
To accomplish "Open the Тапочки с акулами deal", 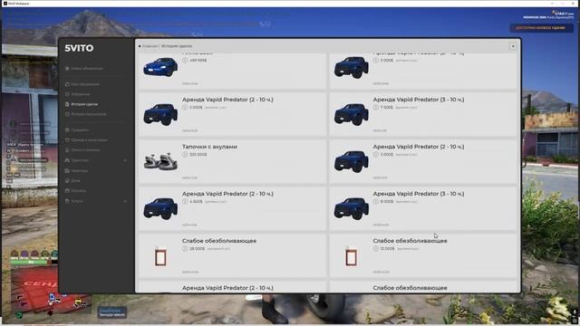I will point(233,161).
